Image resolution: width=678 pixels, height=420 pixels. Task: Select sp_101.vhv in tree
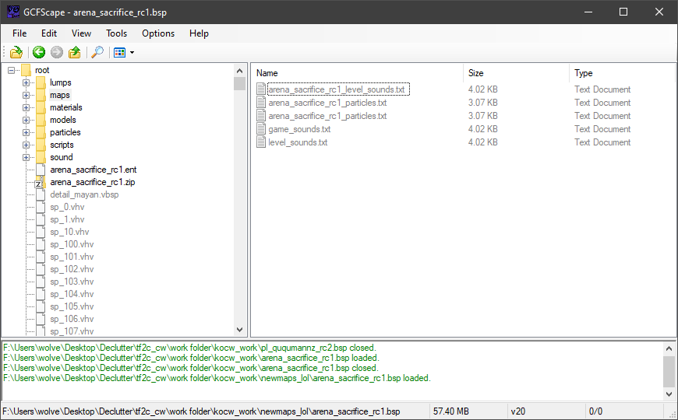point(72,257)
